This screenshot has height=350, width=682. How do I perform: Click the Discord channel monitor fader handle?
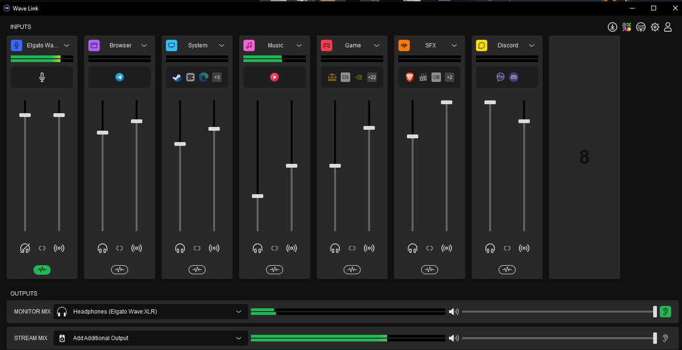[x=490, y=102]
